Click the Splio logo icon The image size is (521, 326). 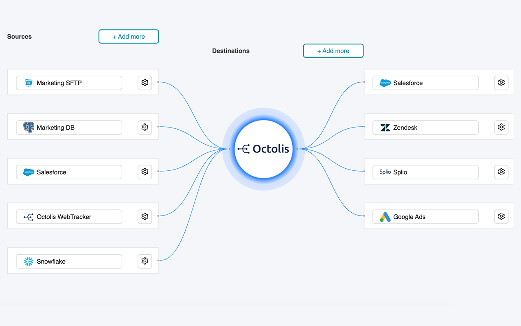[x=385, y=172]
